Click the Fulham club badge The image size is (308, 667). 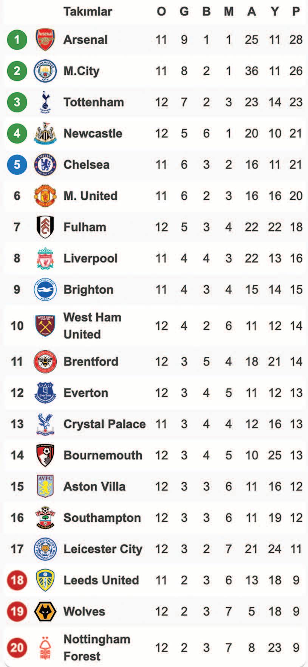(x=45, y=227)
